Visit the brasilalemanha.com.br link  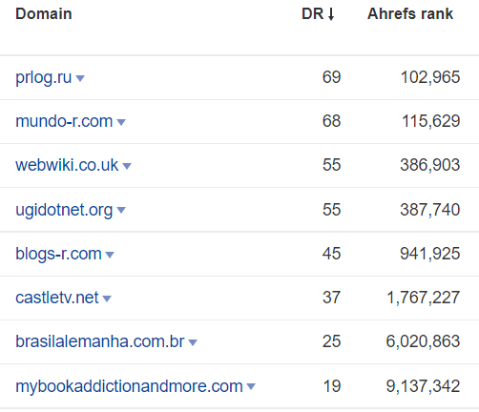pyautogui.click(x=100, y=341)
